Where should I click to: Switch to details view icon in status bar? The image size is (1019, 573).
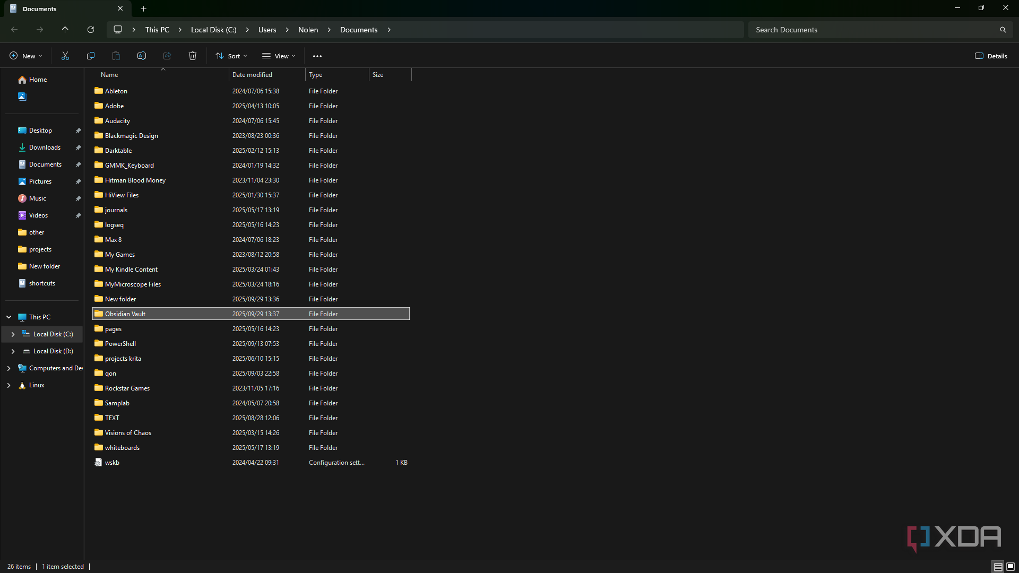998,567
